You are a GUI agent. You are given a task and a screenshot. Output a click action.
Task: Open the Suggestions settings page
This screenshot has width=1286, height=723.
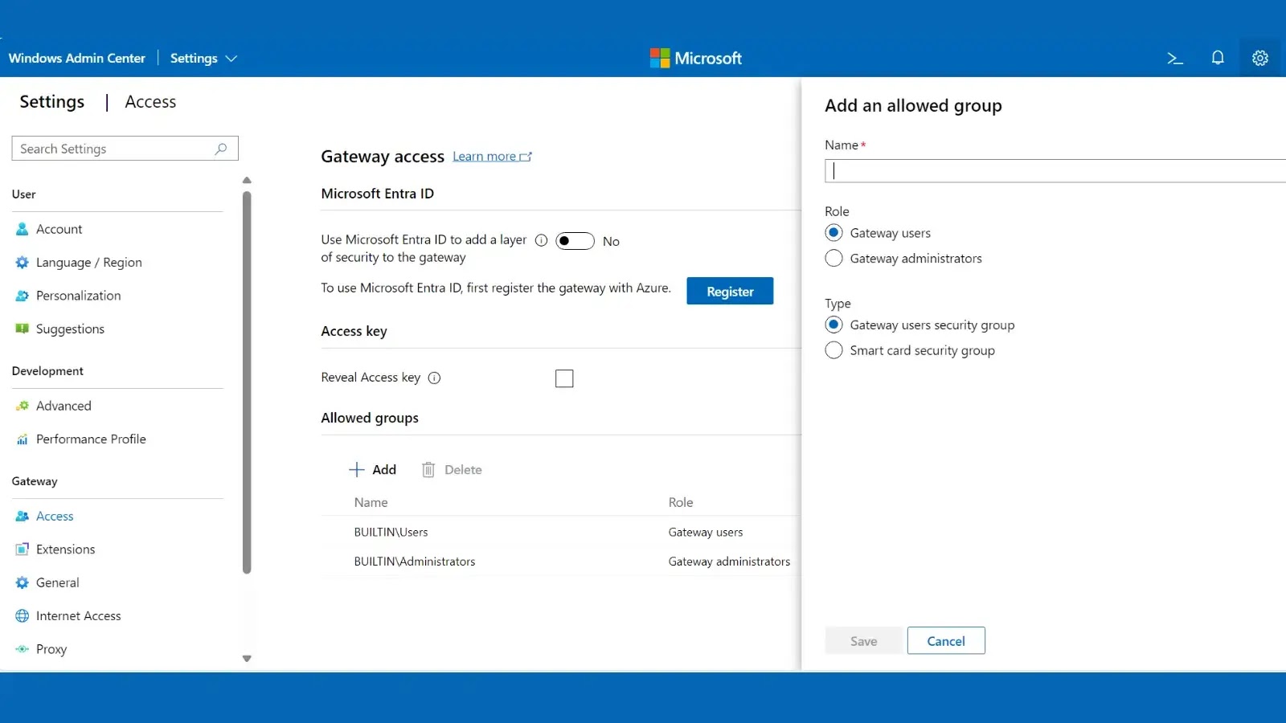pos(69,329)
